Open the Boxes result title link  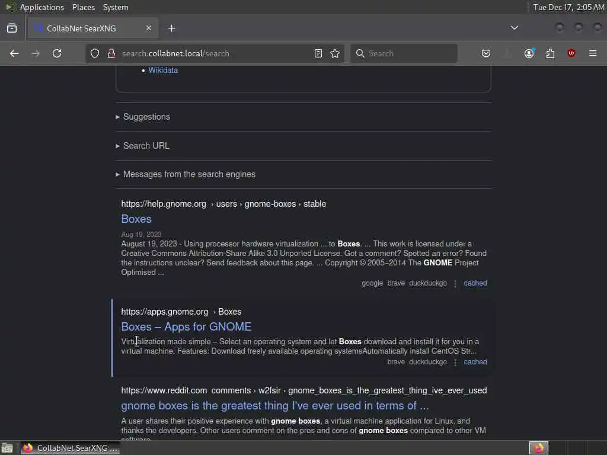136,219
